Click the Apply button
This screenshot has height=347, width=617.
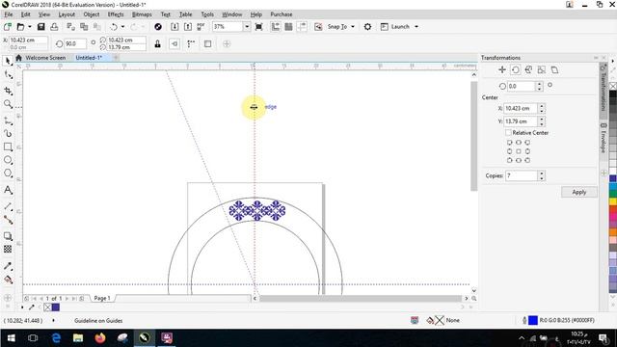click(x=578, y=192)
